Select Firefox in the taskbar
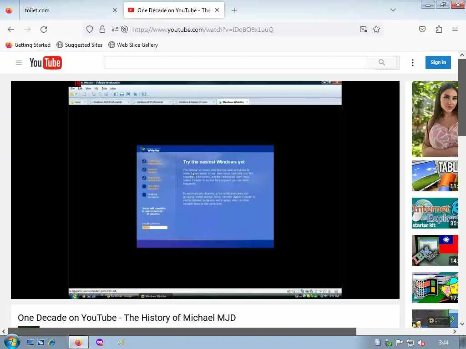The height and width of the screenshot is (349, 466). click(x=78, y=343)
